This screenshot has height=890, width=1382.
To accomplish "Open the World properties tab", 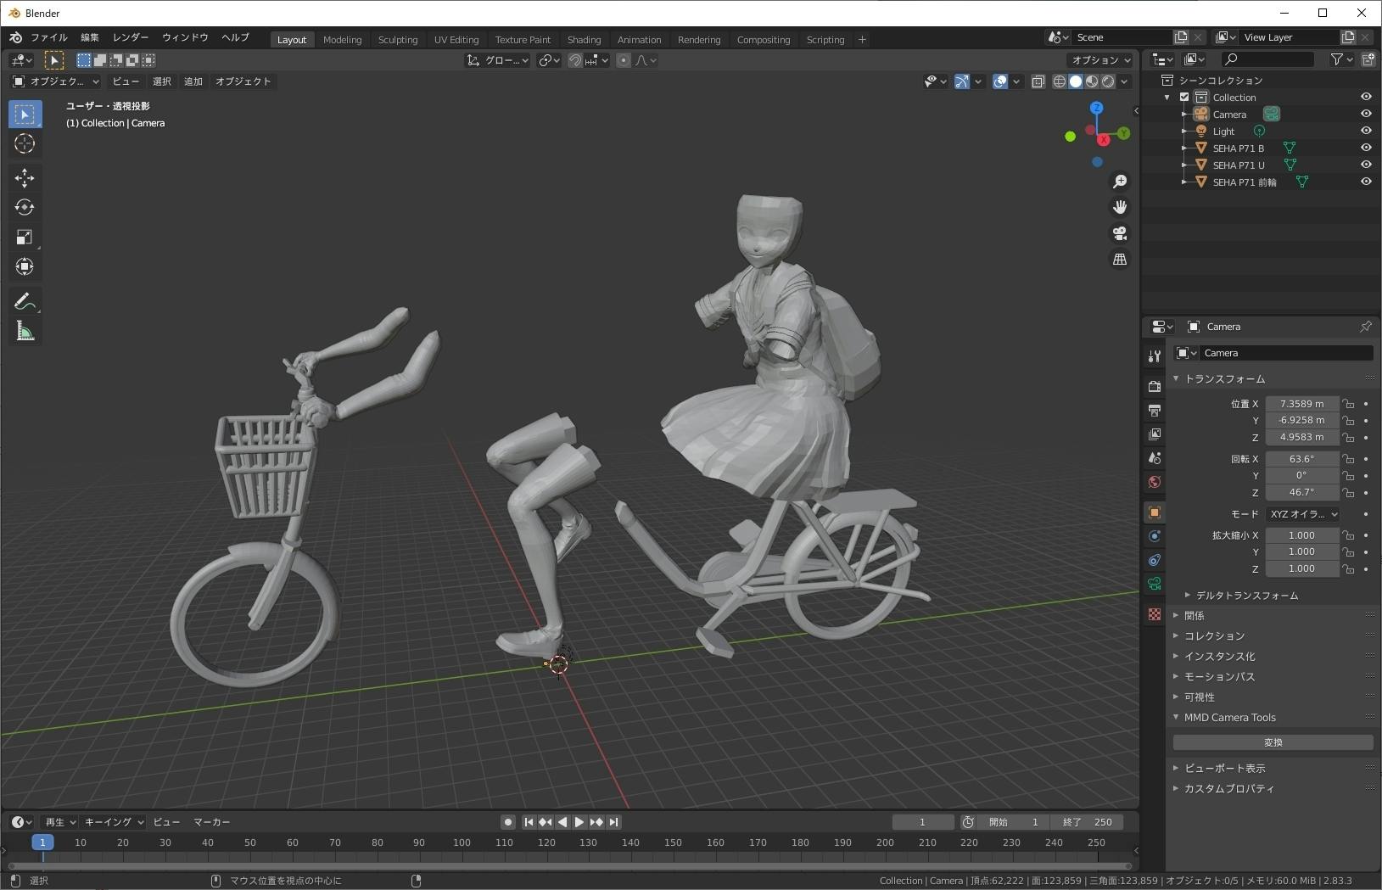I will coord(1154,482).
